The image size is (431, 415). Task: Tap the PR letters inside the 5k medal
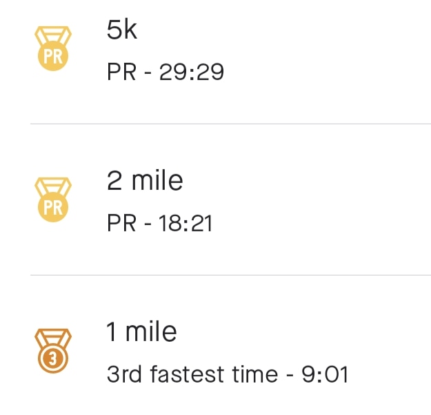[53, 57]
